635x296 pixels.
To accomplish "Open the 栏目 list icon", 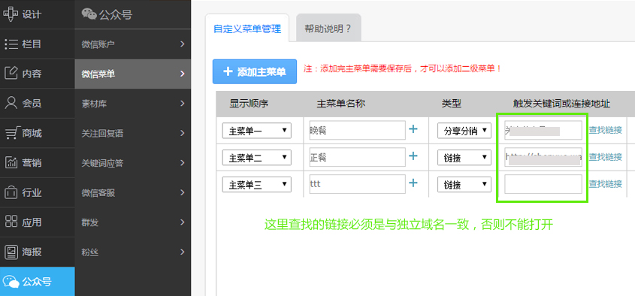I will click(x=11, y=44).
